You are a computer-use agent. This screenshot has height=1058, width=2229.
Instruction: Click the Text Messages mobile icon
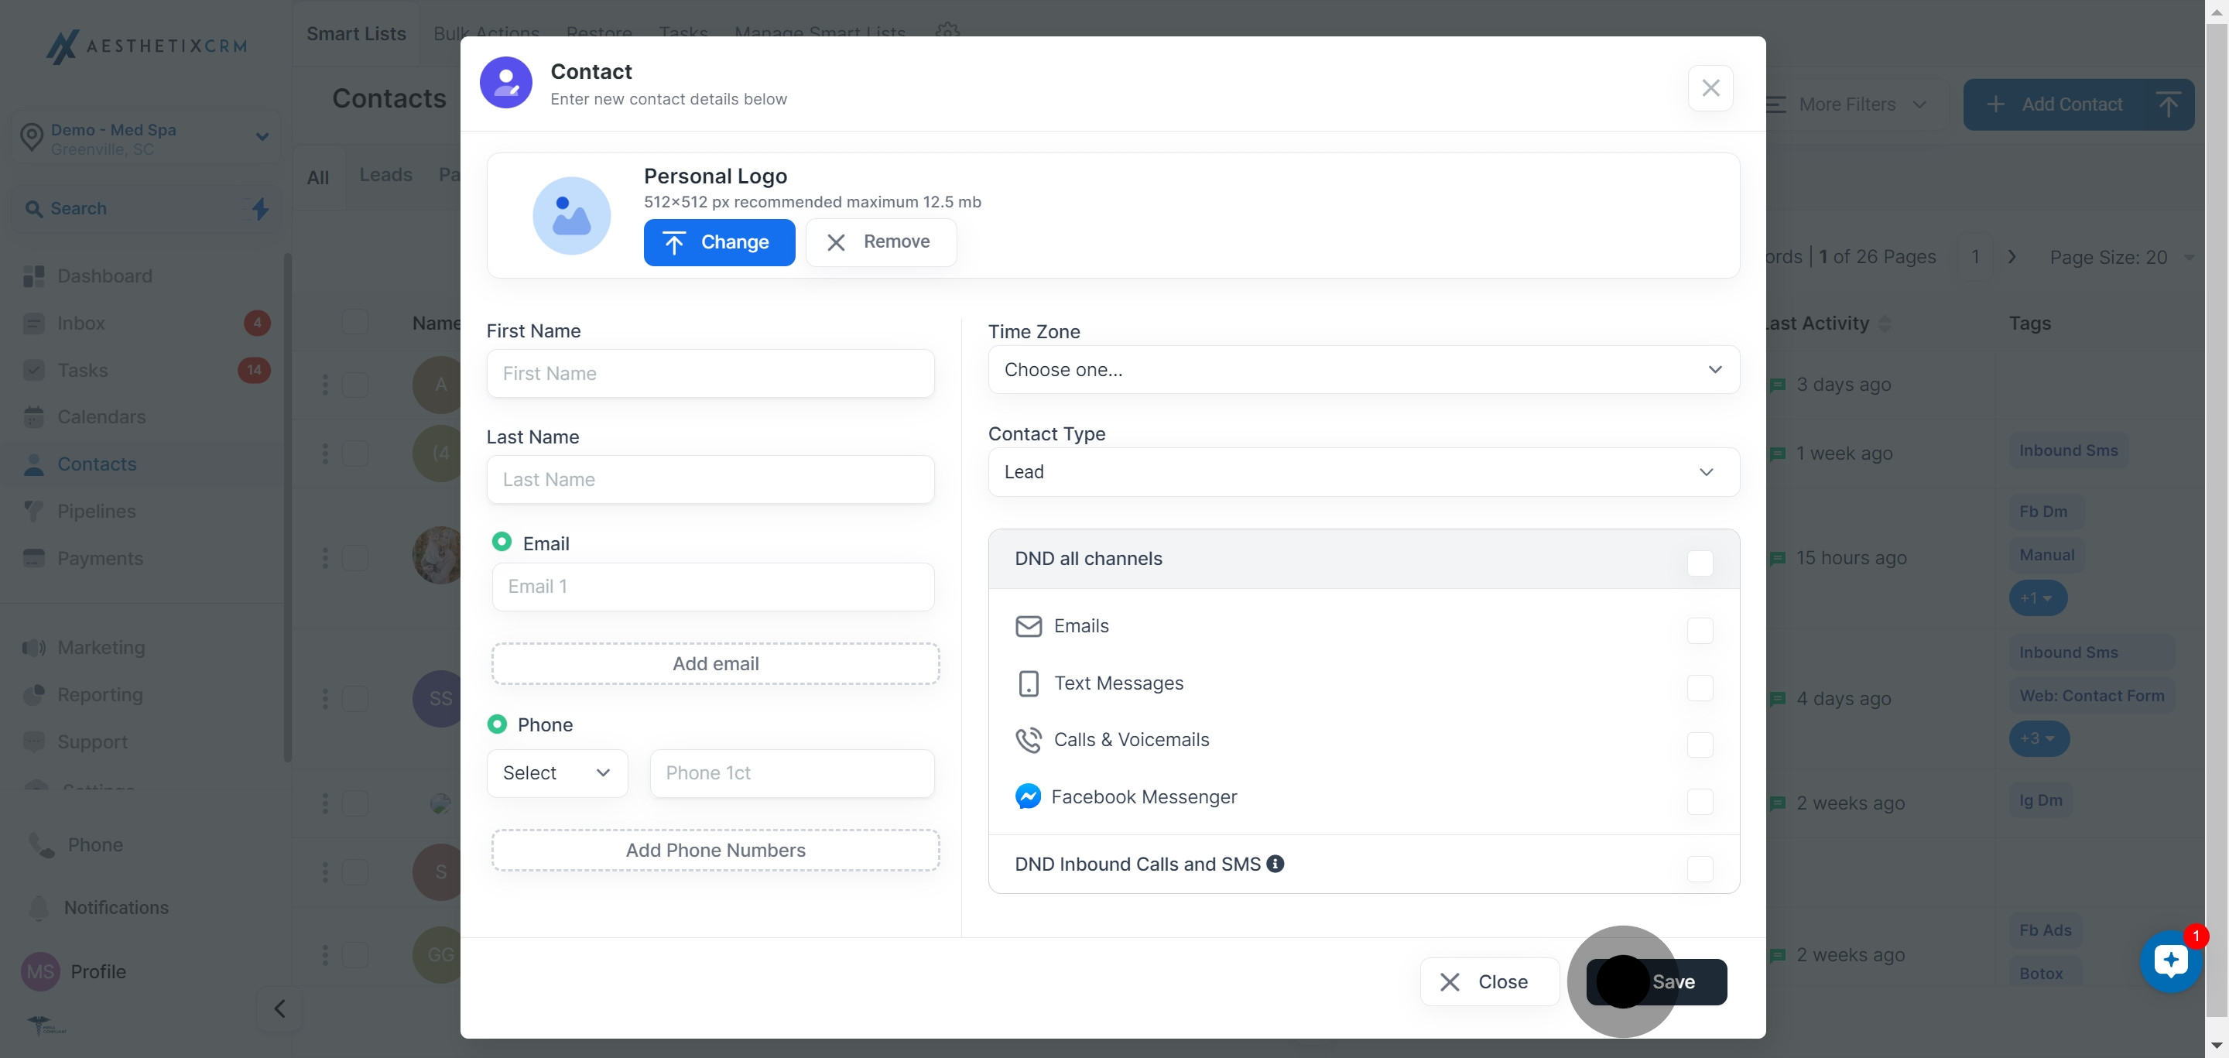(1027, 683)
